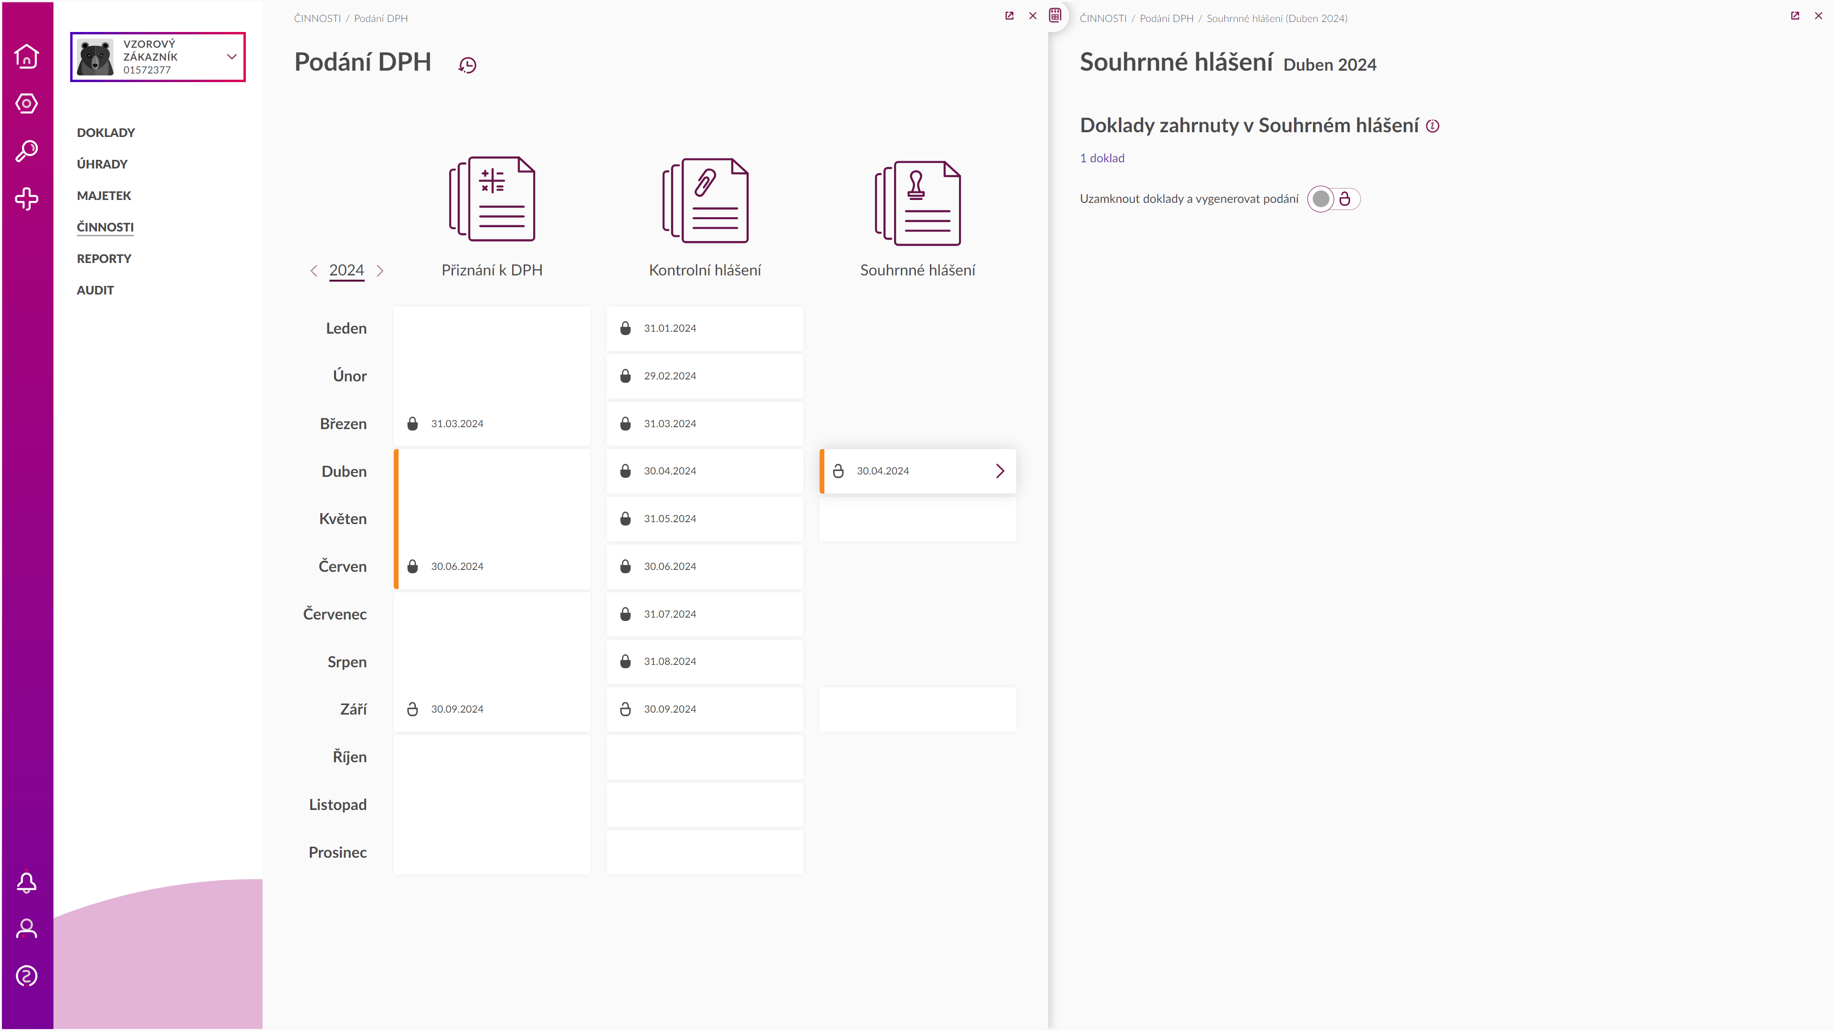The height and width of the screenshot is (1031, 1833).
Task: Click the Souhrnné hlášení column title
Action: point(917,270)
